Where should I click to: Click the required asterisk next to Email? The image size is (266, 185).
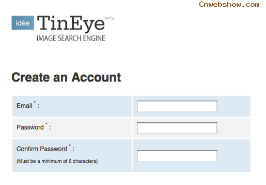click(x=35, y=102)
